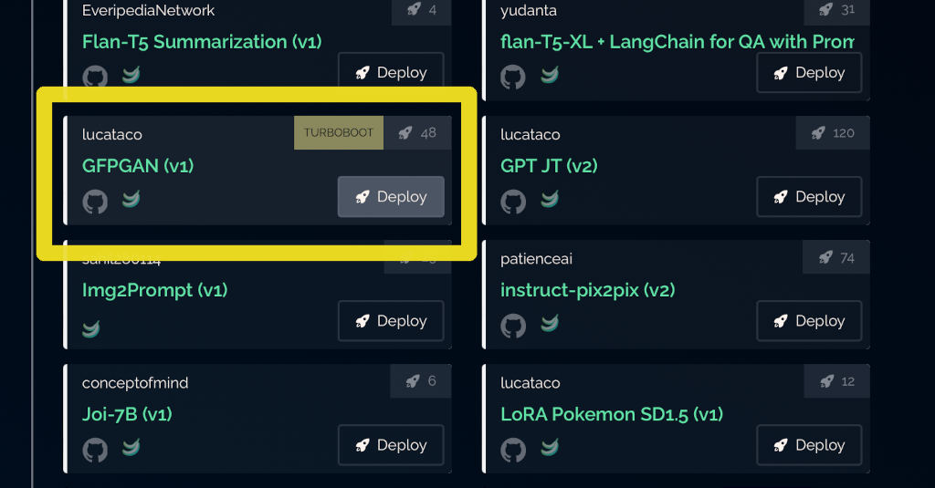
Task: Deploy the instruct-pix2pix (v2) model
Action: tap(809, 321)
